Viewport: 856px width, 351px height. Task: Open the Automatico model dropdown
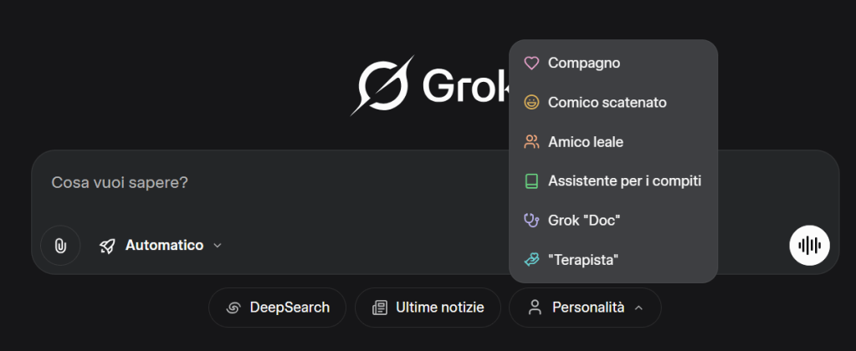click(x=163, y=246)
